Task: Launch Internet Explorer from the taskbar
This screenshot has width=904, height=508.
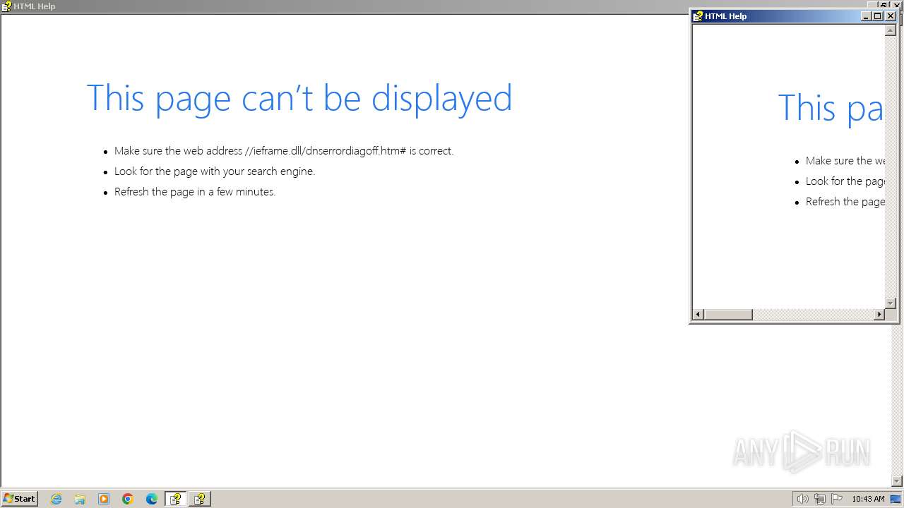Action: (x=56, y=499)
